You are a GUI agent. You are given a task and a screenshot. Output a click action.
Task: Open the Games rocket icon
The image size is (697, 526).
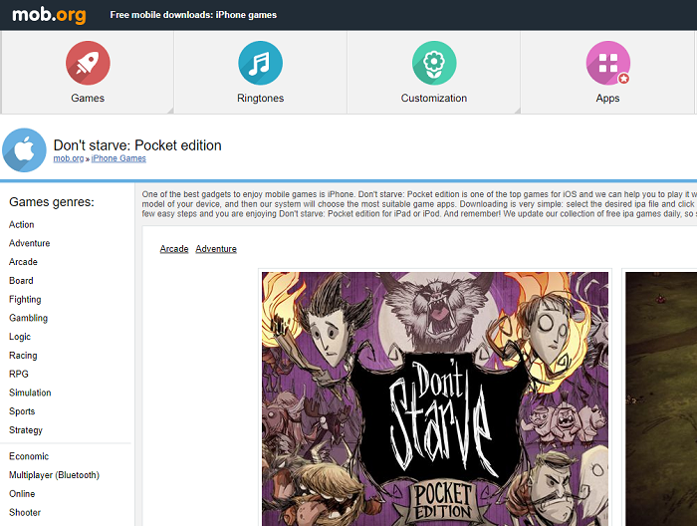[x=88, y=63]
